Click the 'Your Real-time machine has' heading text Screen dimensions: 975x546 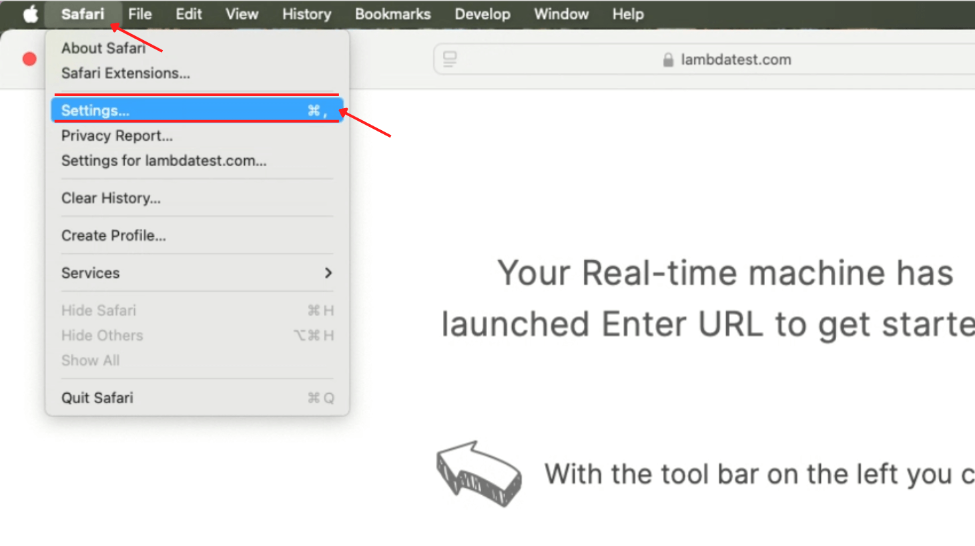click(x=725, y=273)
